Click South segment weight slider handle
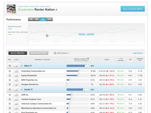The height and width of the screenshot is (113, 151). (x=84, y=90)
